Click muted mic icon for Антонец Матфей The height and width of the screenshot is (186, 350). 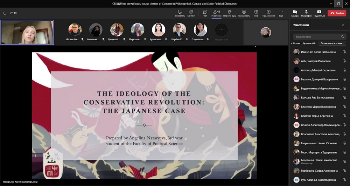click(x=345, y=70)
